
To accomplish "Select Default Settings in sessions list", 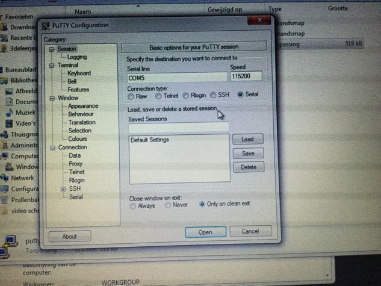I will [x=150, y=140].
